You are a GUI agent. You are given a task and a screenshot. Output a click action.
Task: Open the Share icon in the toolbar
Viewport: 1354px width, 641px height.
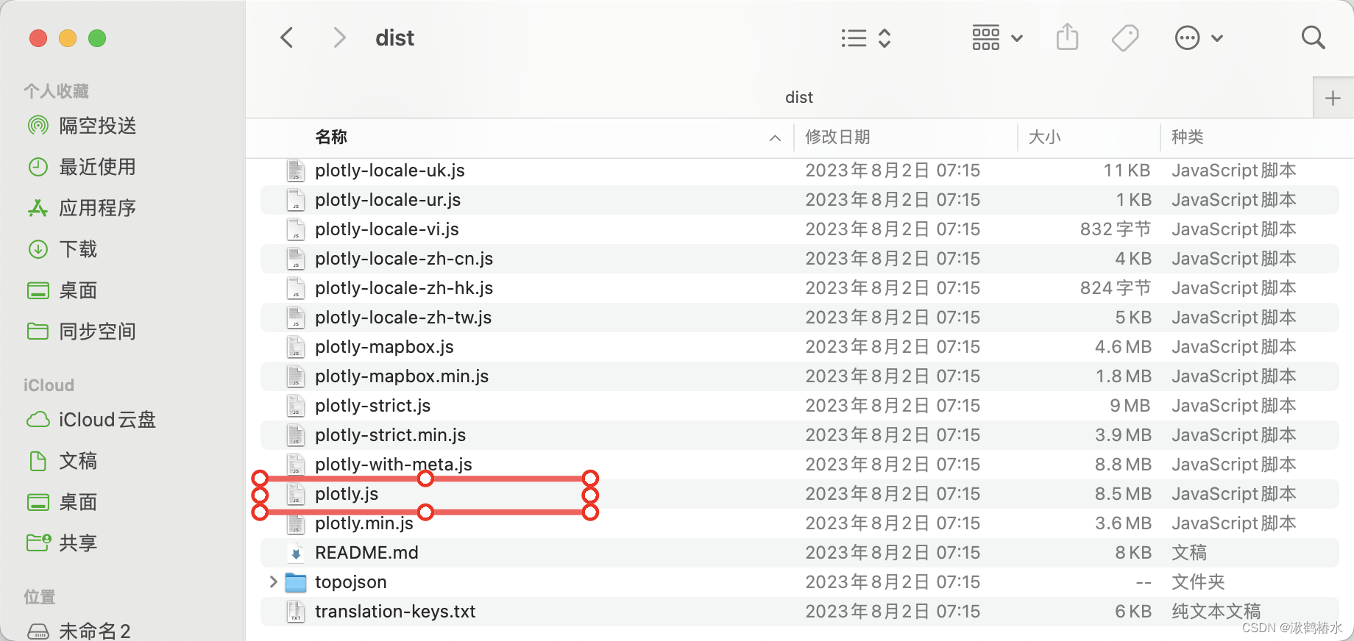tap(1068, 37)
